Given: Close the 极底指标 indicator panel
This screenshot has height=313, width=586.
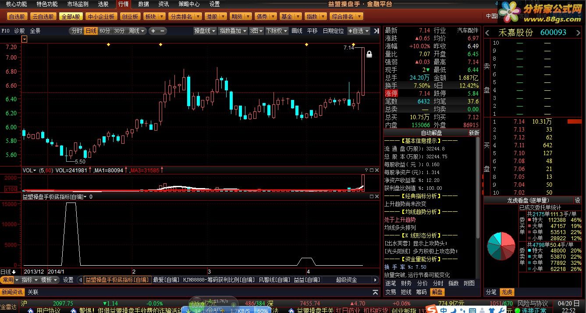Looking at the screenshot, I should coord(376,196).
